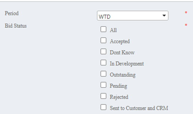
Task: Enable the Accepted checkbox
Action: pyautogui.click(x=103, y=40)
